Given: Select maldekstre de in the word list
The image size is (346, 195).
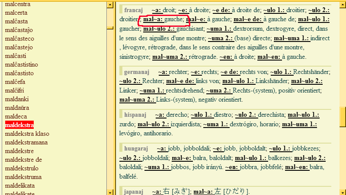Looking at the screenshot, I should [23, 160].
